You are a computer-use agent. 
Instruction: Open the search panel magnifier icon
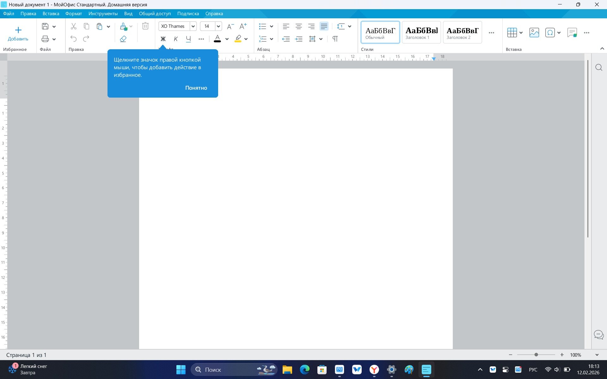[x=598, y=67]
